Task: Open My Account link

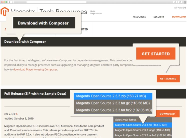Action: pos(180,8)
